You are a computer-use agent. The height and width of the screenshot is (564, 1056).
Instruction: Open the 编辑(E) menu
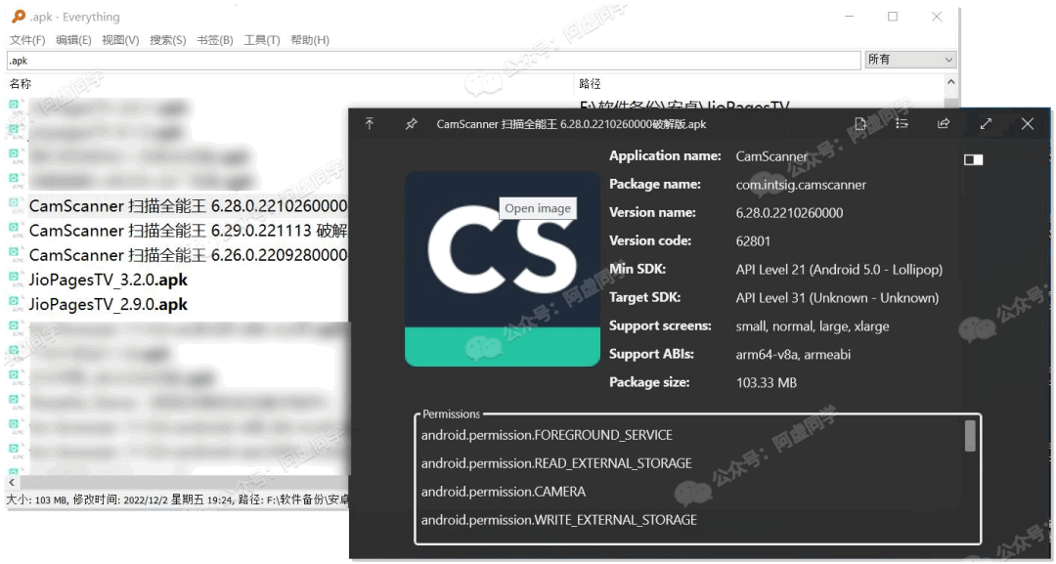pos(73,40)
